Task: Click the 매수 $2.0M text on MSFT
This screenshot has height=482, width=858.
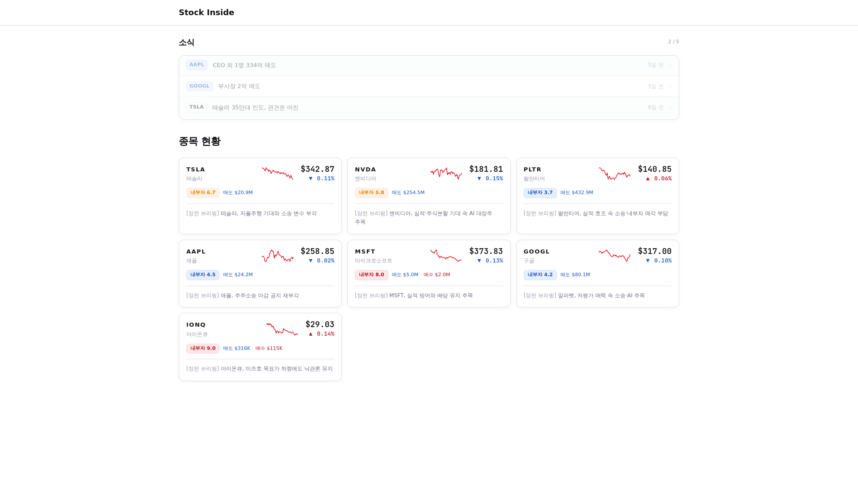Action: [437, 275]
